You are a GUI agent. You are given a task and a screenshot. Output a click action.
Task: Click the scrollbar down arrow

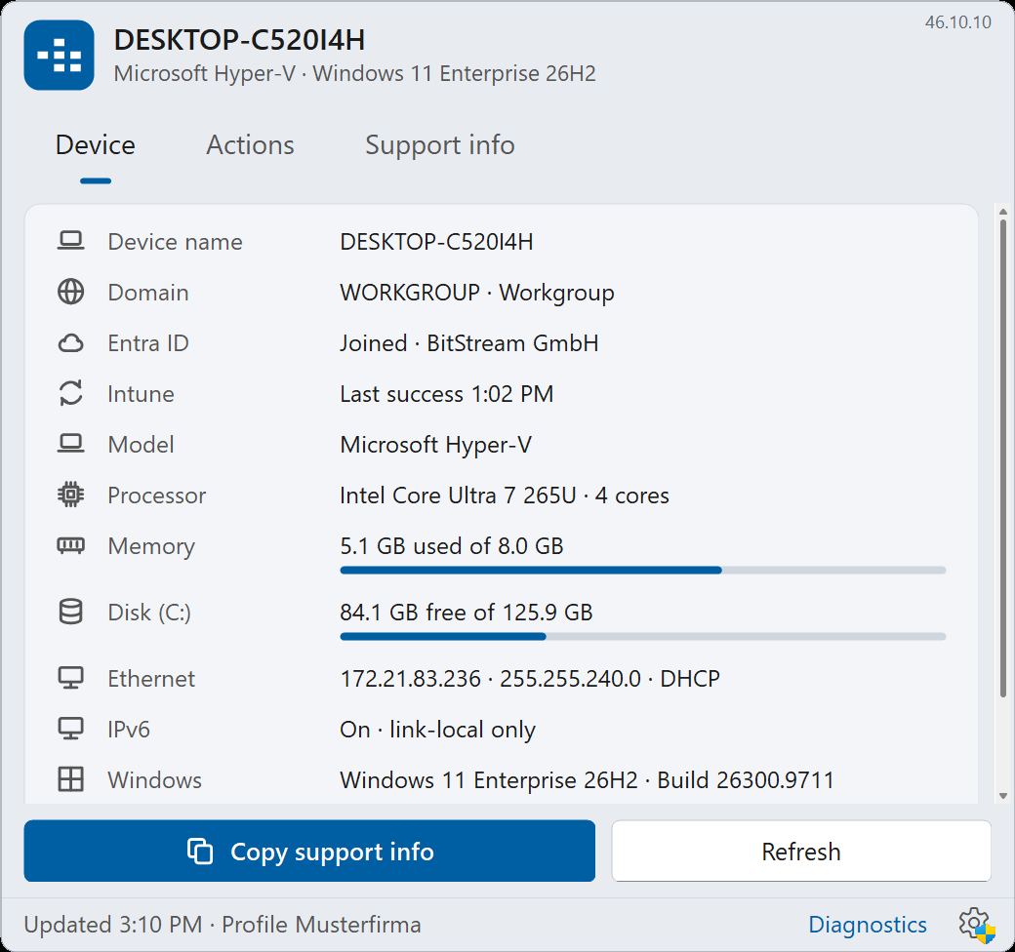click(x=1002, y=796)
